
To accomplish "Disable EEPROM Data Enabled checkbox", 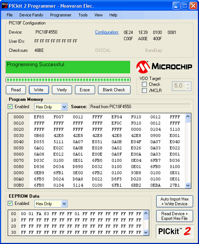I will coord(10,203).
